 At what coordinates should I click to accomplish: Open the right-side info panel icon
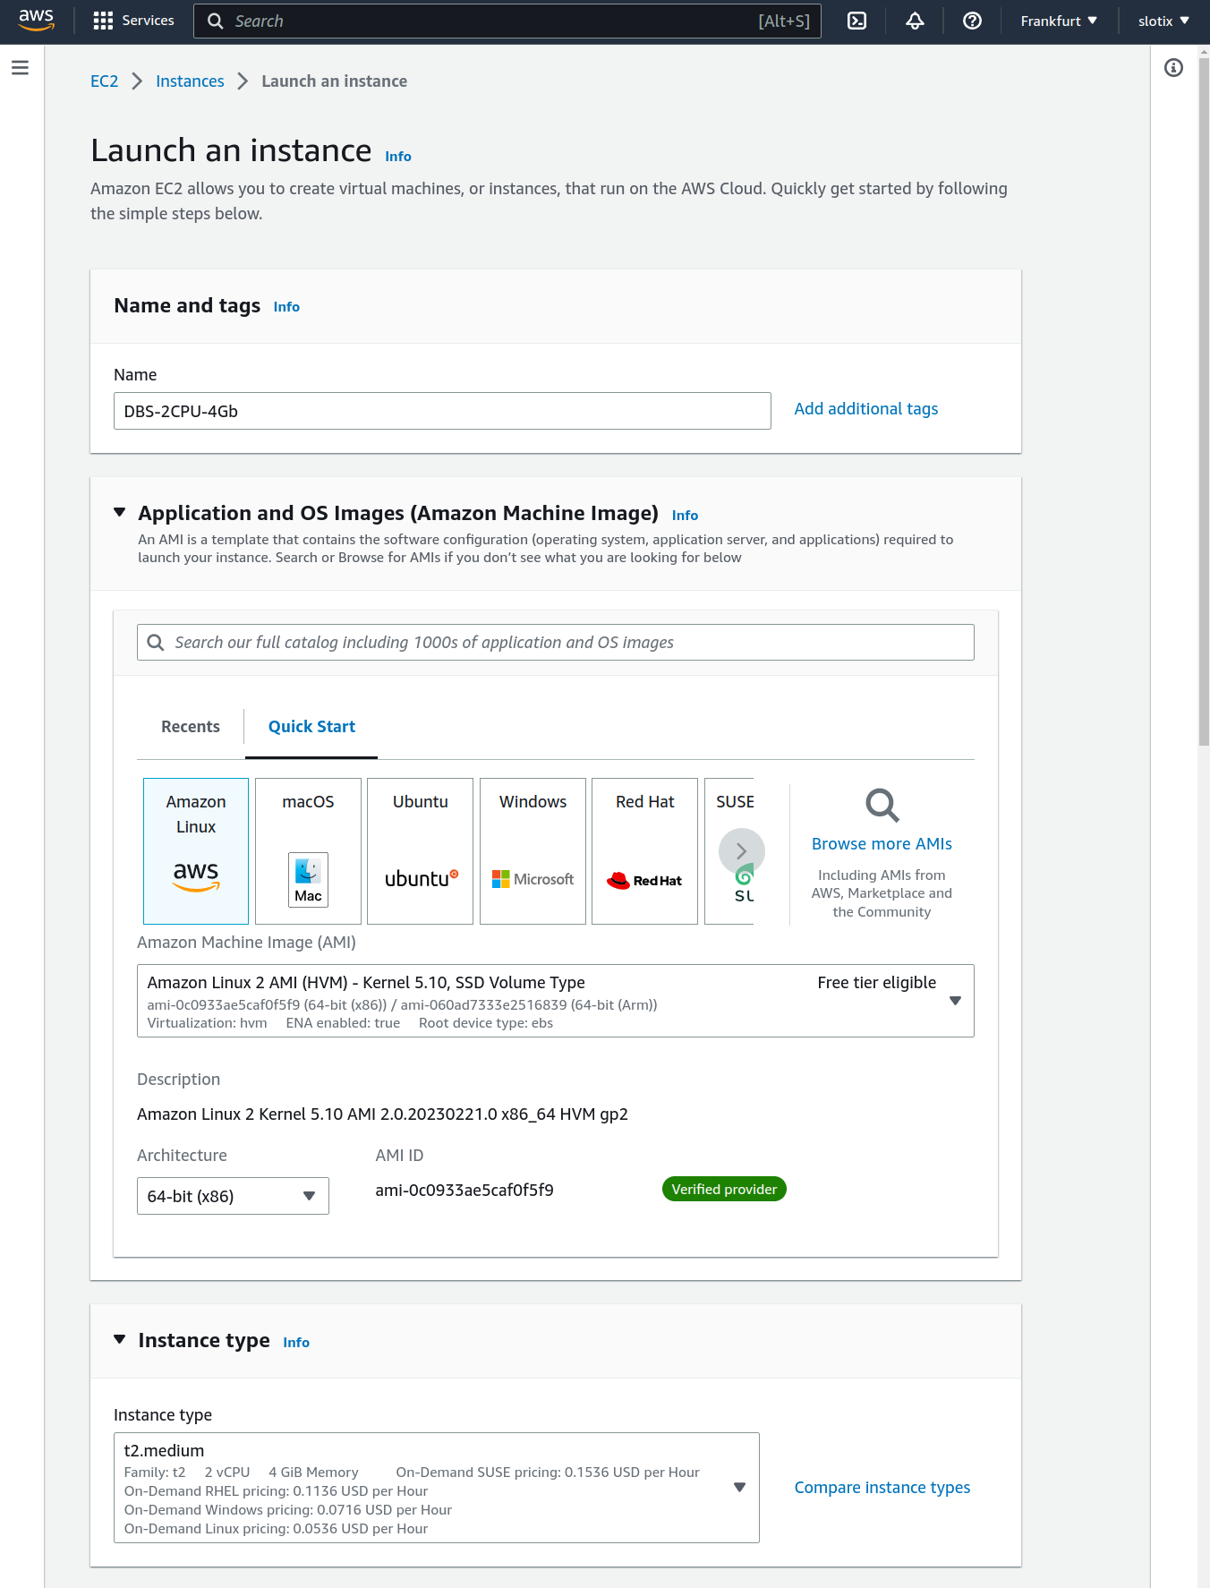(1173, 68)
